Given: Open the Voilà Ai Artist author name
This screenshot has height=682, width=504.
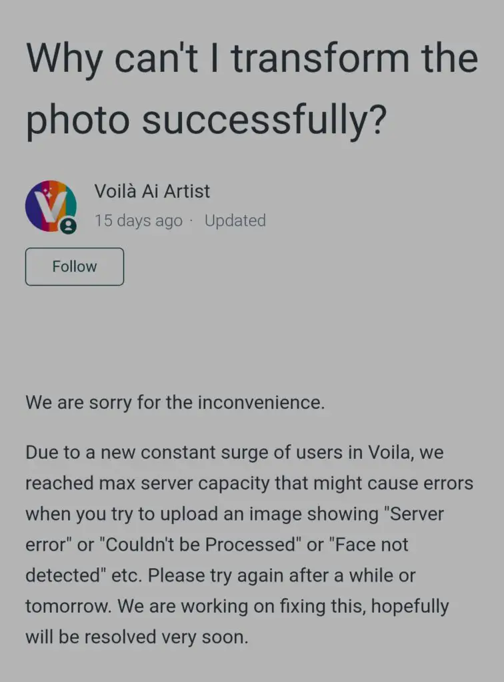Looking at the screenshot, I should (x=152, y=191).
